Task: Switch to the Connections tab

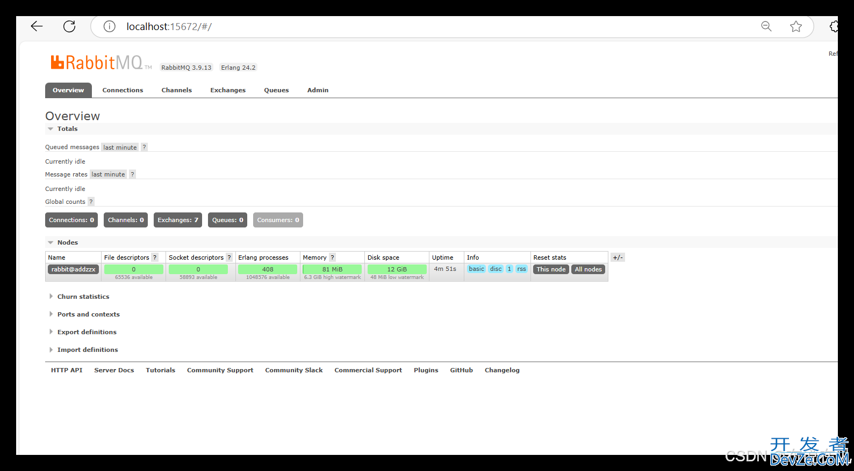Action: pos(123,90)
